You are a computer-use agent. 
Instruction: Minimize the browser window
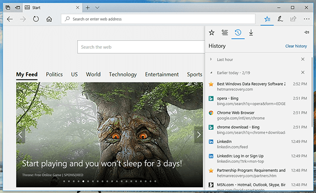(x=279, y=8)
